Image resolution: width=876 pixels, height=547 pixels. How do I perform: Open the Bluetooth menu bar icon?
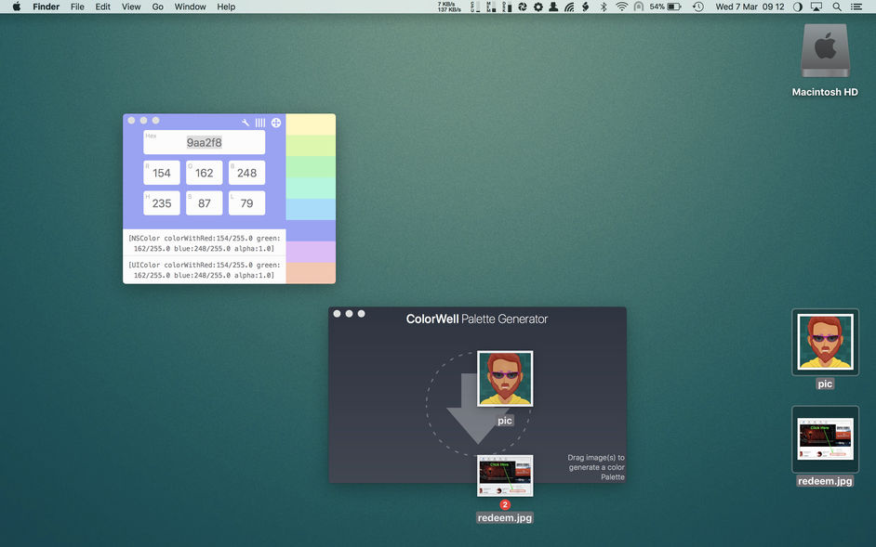coord(603,7)
